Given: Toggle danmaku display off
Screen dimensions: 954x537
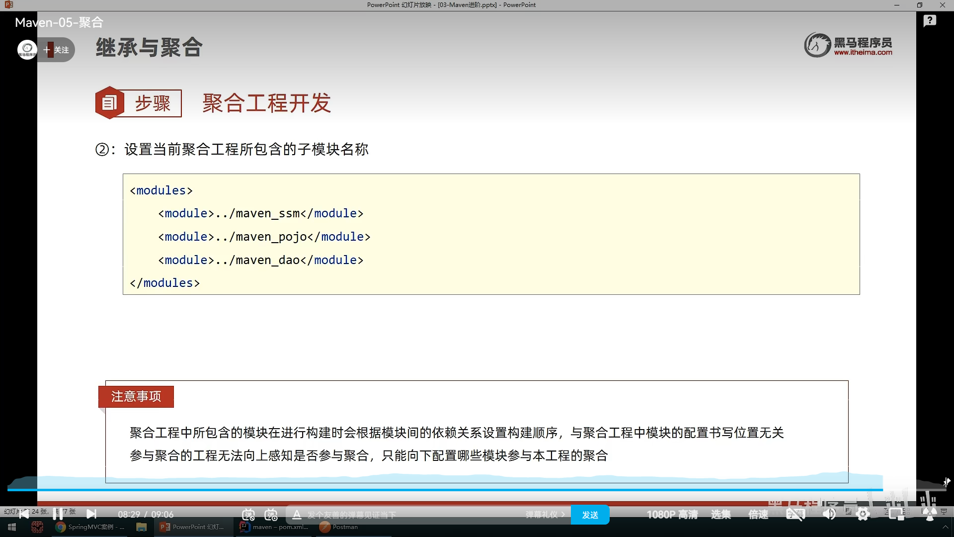Looking at the screenshot, I should [248, 515].
